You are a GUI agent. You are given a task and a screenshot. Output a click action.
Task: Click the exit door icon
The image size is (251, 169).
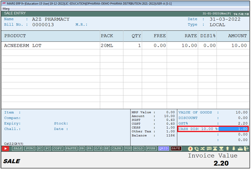pyautogui.click(x=246, y=148)
